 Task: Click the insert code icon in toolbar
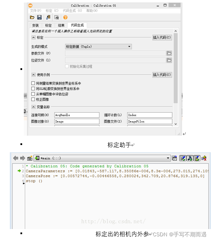[48, 17]
